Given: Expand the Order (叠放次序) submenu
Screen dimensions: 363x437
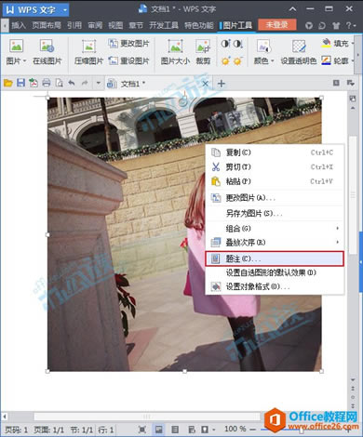Looking at the screenshot, I should click(275, 242).
